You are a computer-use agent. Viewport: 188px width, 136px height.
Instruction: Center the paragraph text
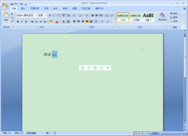78,22
